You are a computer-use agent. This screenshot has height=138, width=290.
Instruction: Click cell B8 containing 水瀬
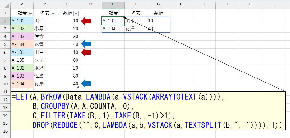pyautogui.click(x=45, y=68)
